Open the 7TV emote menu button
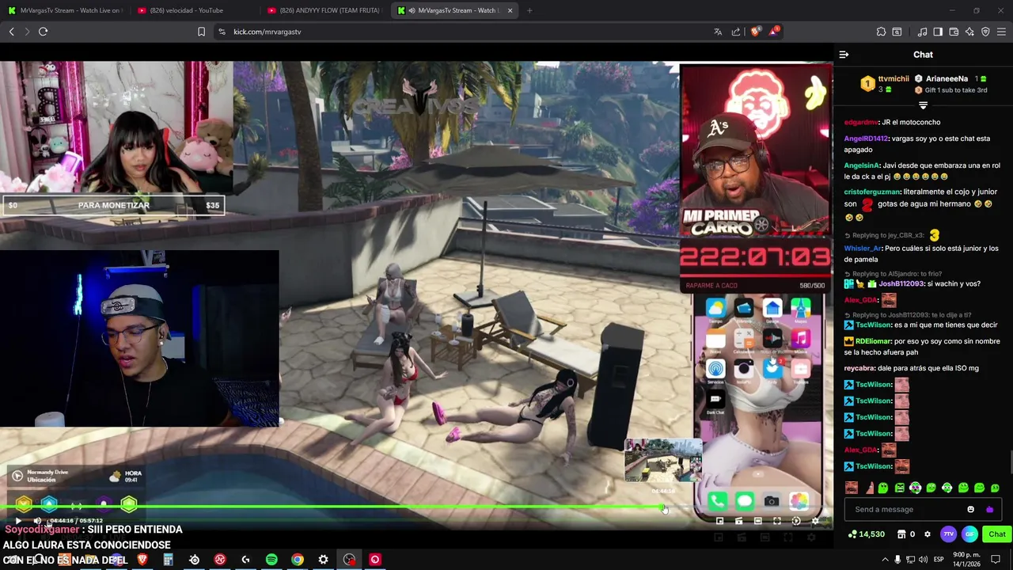The height and width of the screenshot is (570, 1013). (x=948, y=534)
